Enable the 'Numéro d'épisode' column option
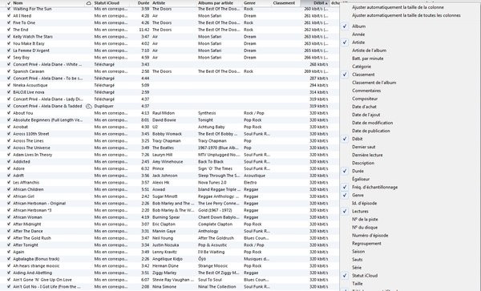The height and width of the screenshot is (291, 481). tap(370, 236)
